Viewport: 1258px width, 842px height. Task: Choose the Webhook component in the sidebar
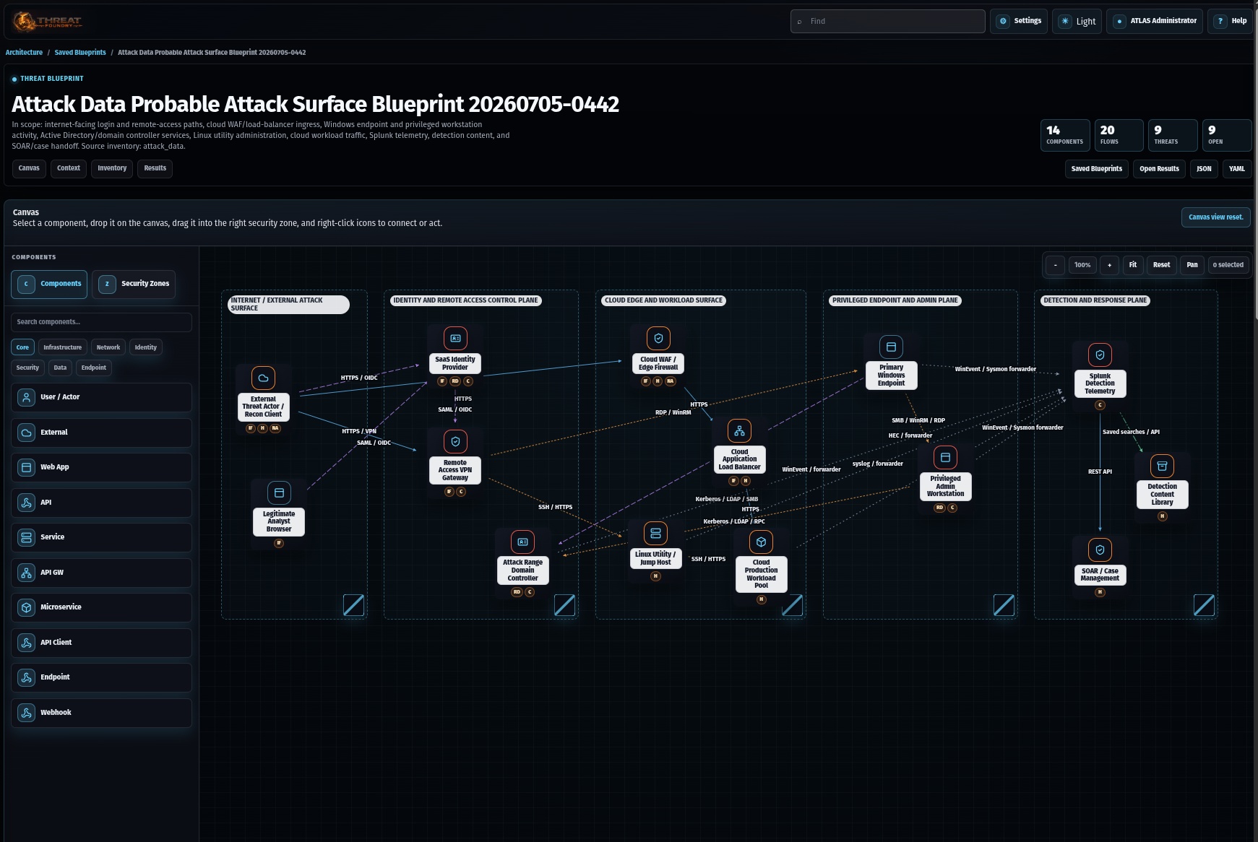pos(101,713)
